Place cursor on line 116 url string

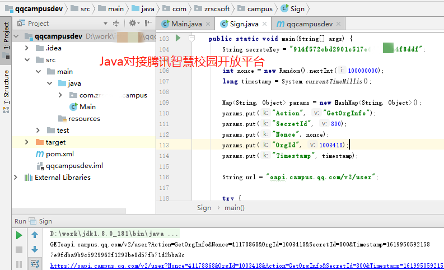321,177
